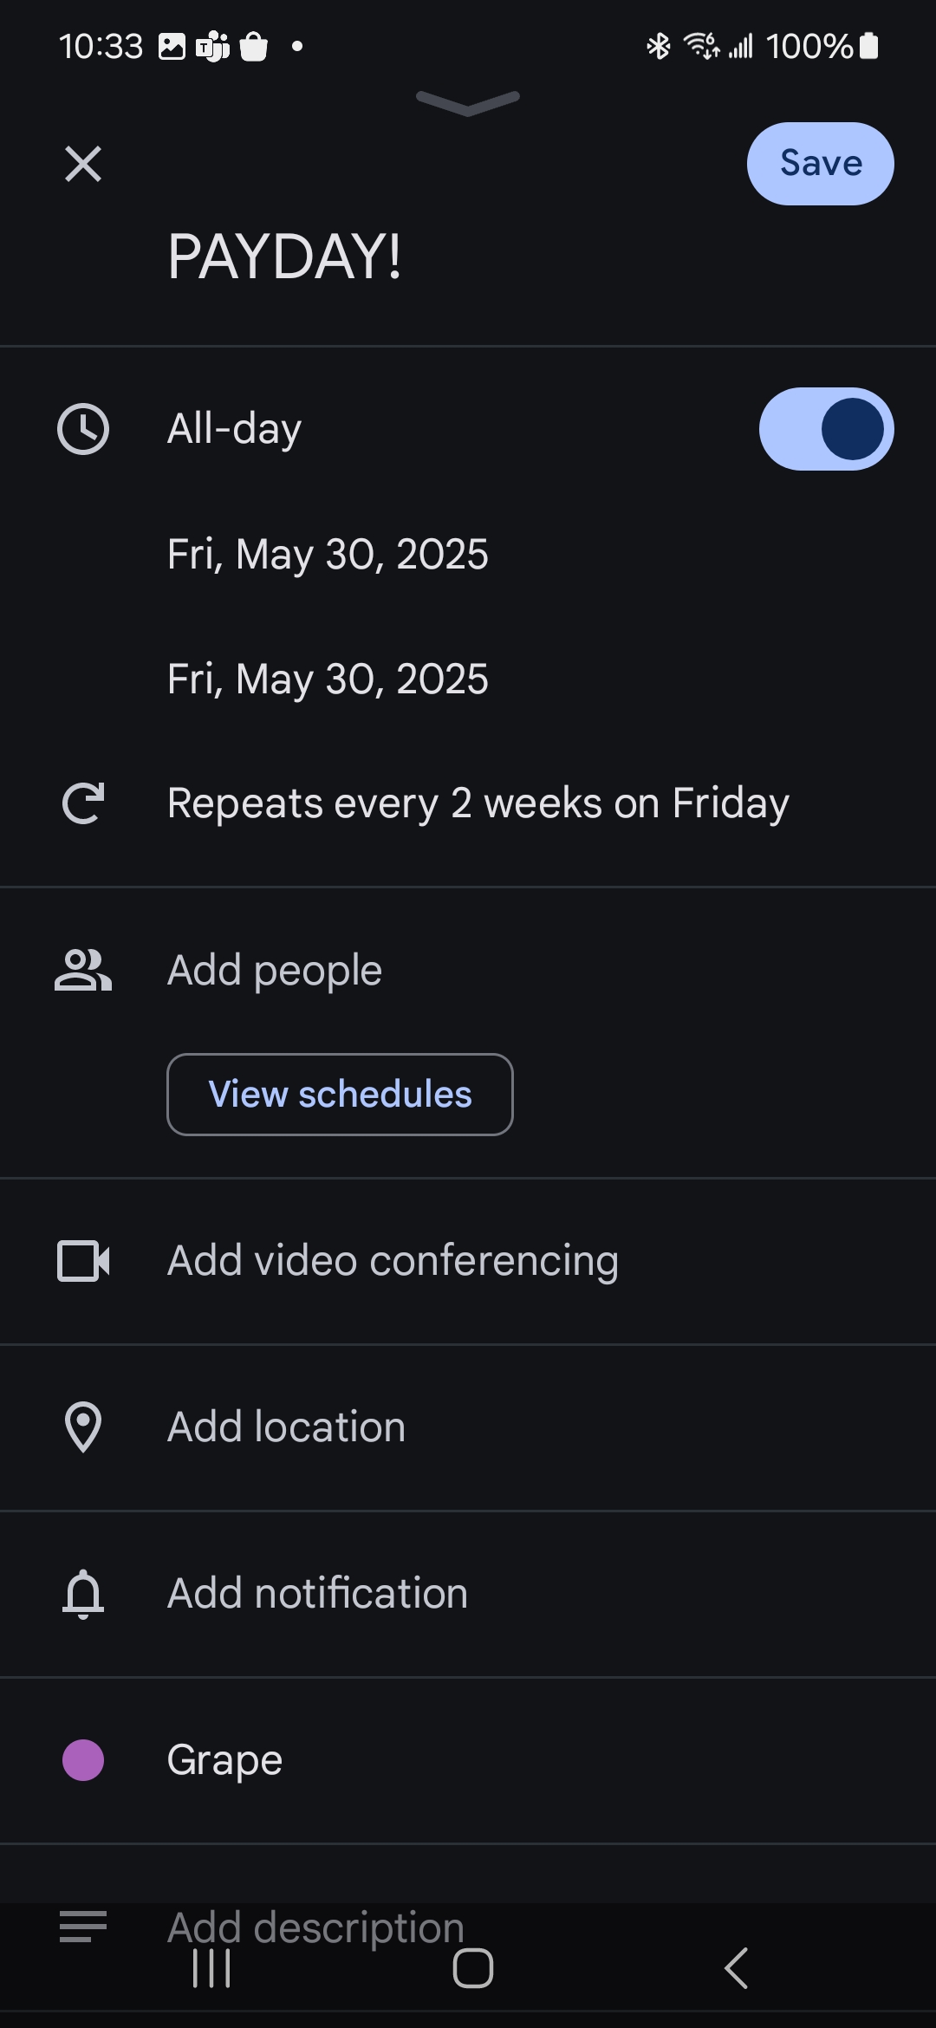936x2028 pixels.
Task: Open the end date picker
Action: [328, 679]
